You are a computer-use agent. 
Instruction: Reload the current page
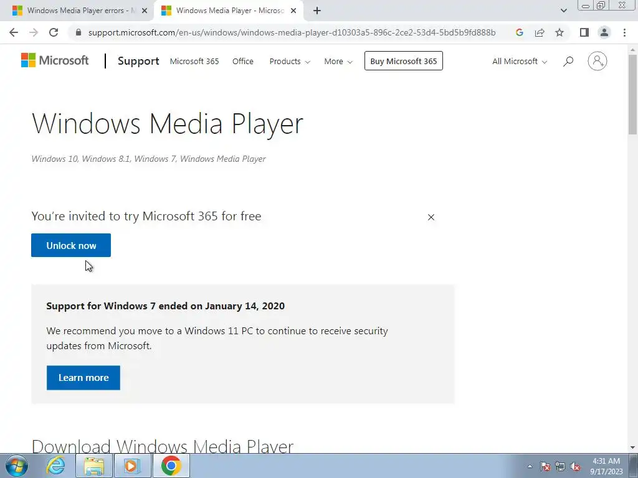(x=54, y=32)
